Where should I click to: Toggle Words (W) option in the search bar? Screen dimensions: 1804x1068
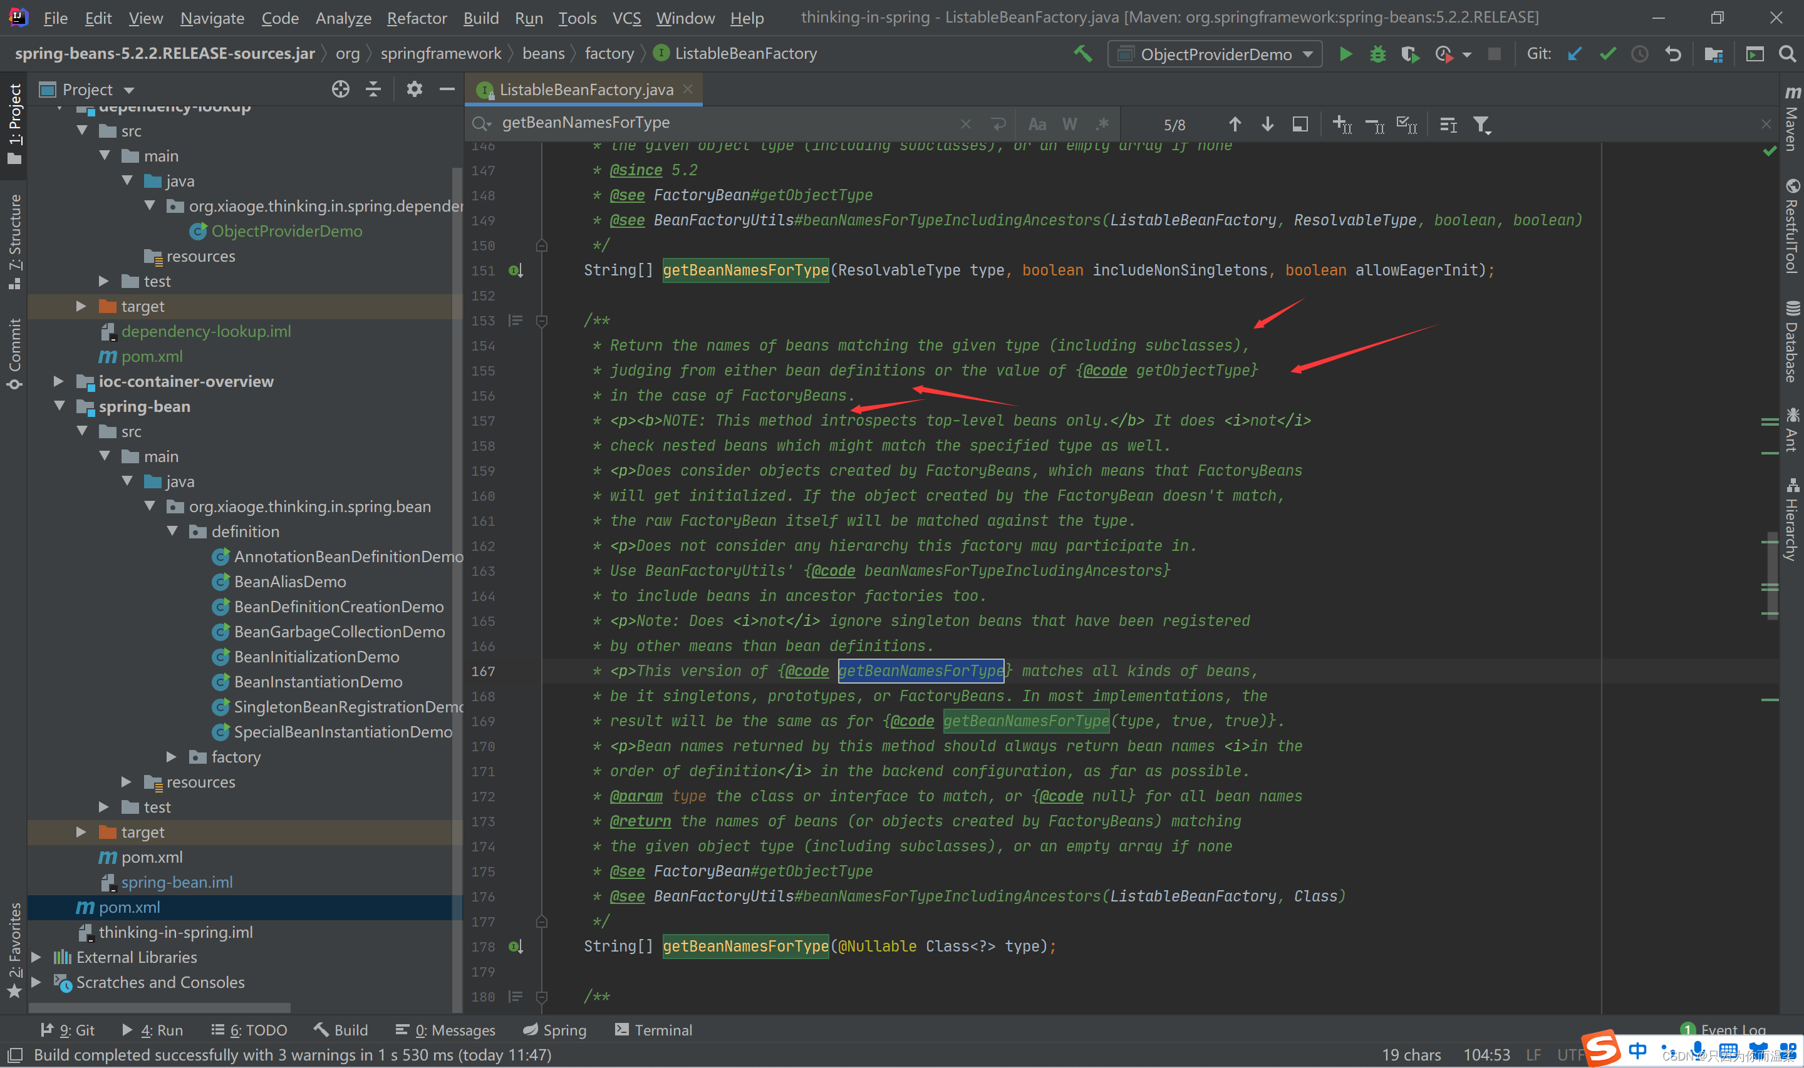click(1070, 125)
